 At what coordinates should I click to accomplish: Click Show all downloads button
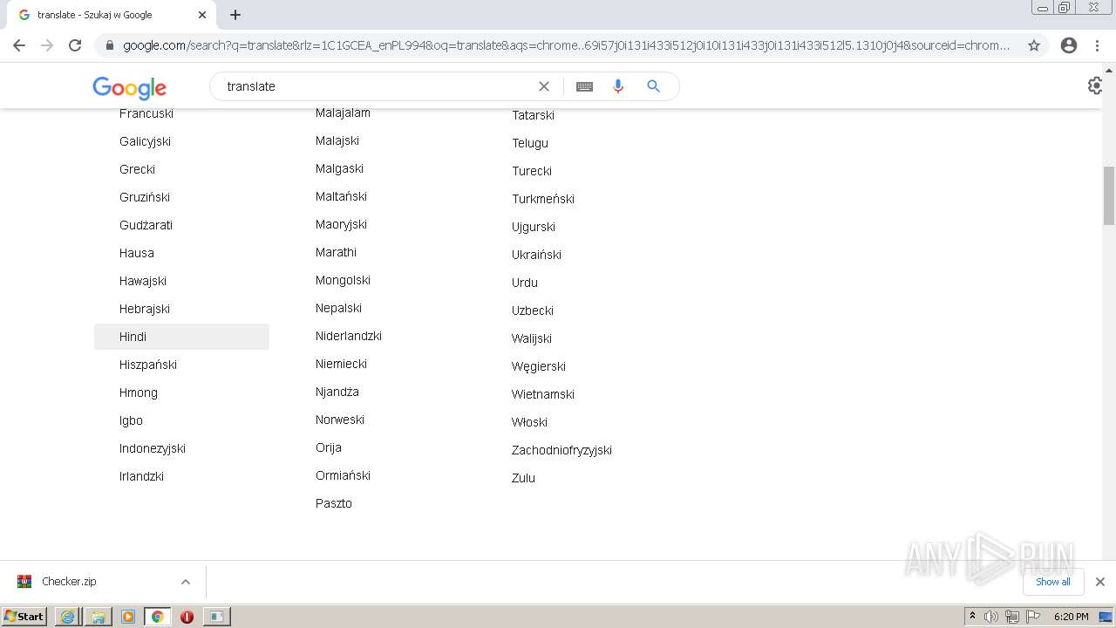click(1053, 582)
